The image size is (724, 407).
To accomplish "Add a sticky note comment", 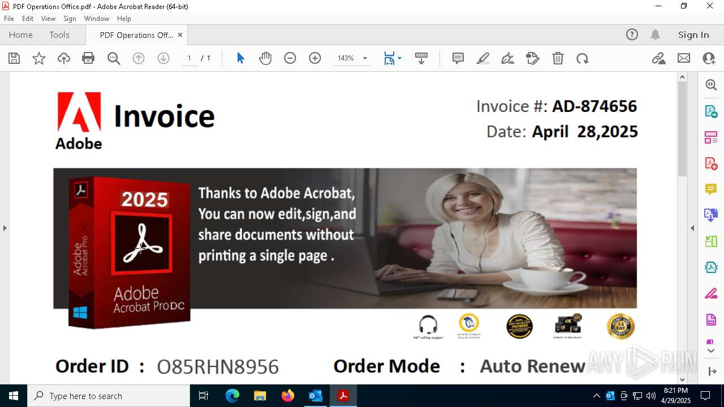I will [x=458, y=58].
